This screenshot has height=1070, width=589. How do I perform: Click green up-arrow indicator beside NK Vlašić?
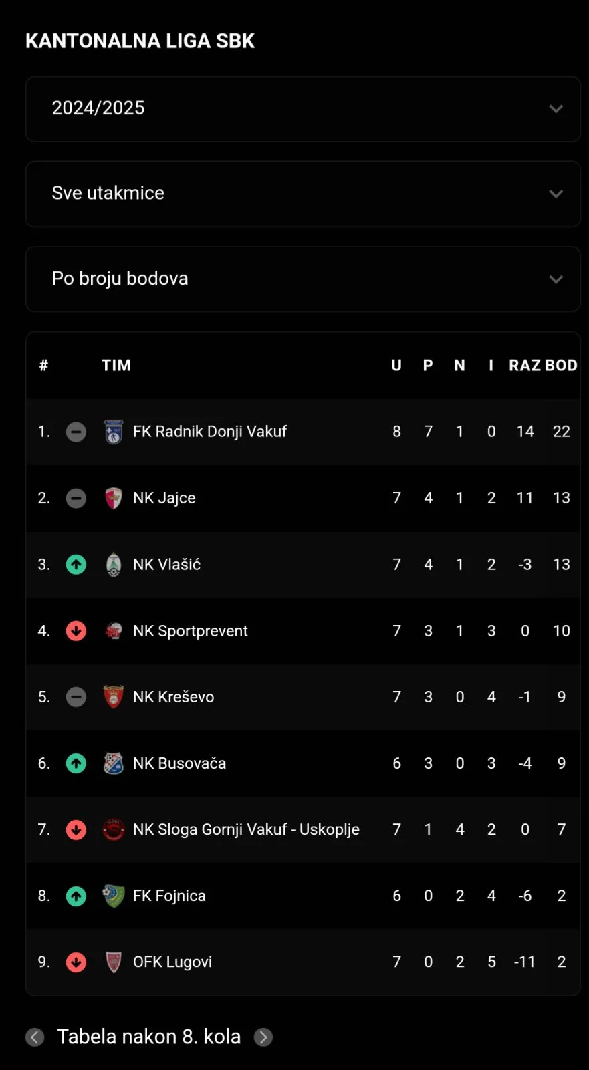pyautogui.click(x=76, y=565)
